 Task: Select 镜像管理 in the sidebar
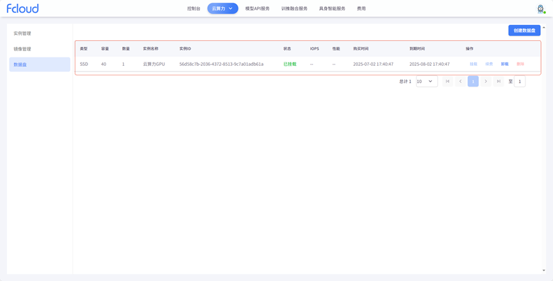22,49
